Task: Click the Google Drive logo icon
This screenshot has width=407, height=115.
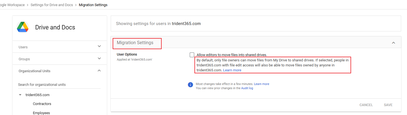Action: 23,27
